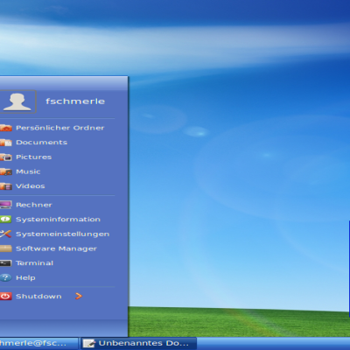Open the Persönlicher Ordner folder icon
Viewport: 350px width, 350px height.
pyautogui.click(x=6, y=128)
